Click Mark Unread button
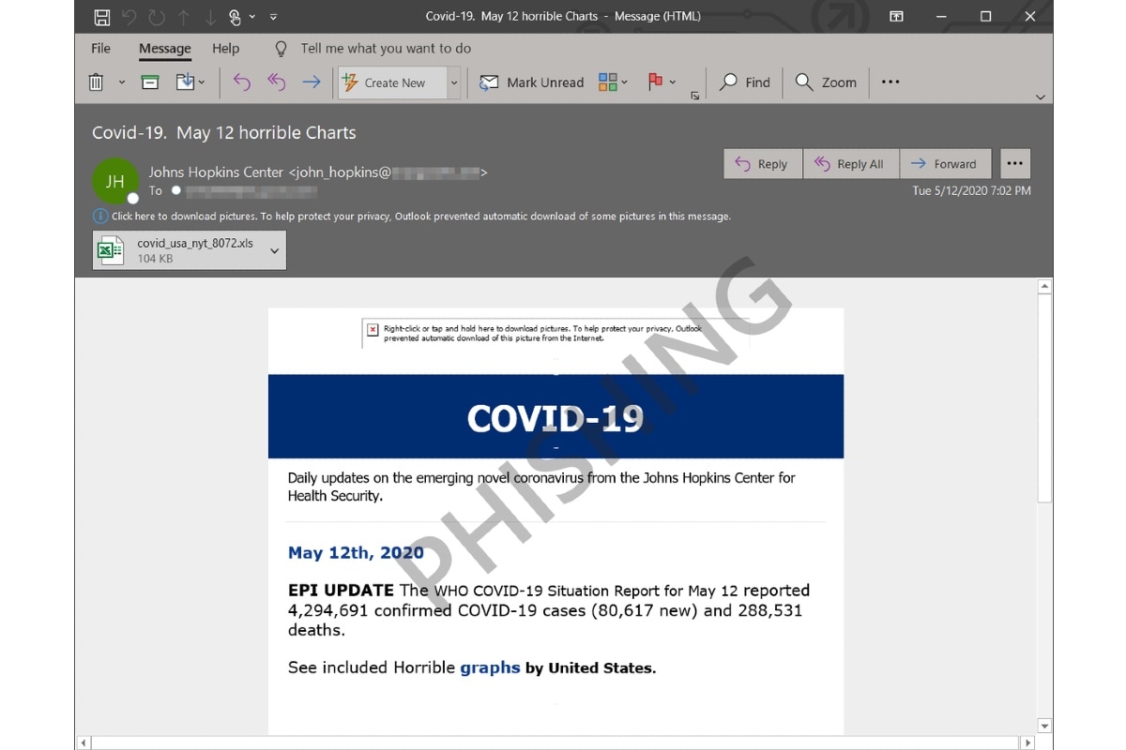Screen dimensions: 1126x750 coord(531,82)
